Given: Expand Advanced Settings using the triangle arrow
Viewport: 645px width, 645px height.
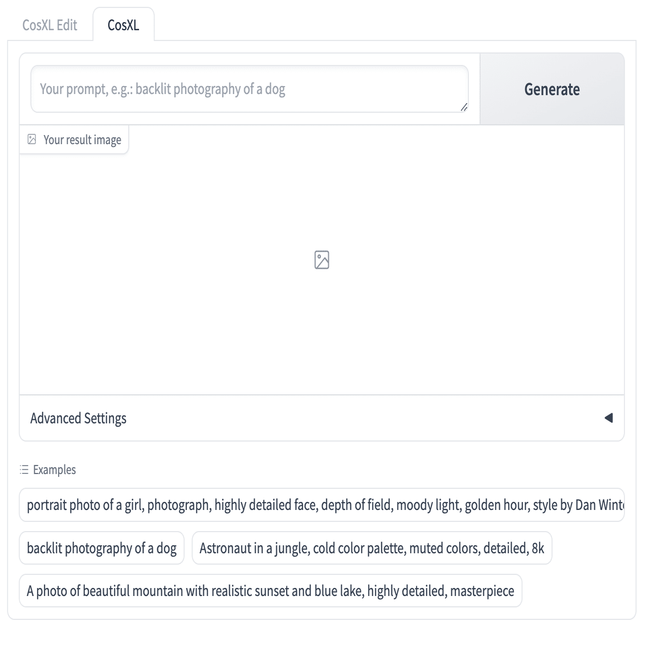Looking at the screenshot, I should point(609,418).
